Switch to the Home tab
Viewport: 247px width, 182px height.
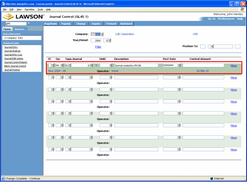point(7,29)
